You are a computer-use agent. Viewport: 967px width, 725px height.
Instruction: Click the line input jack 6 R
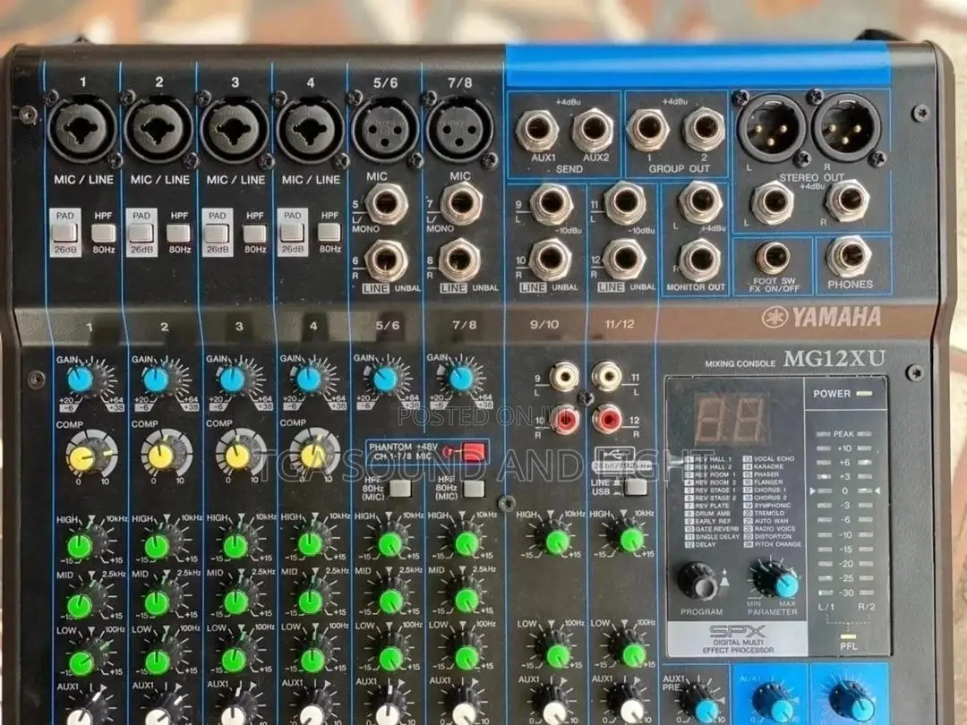coord(386,260)
